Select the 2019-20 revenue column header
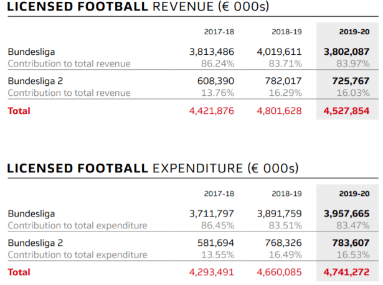Image resolution: width=383 pixels, height=285 pixels. coord(354,32)
